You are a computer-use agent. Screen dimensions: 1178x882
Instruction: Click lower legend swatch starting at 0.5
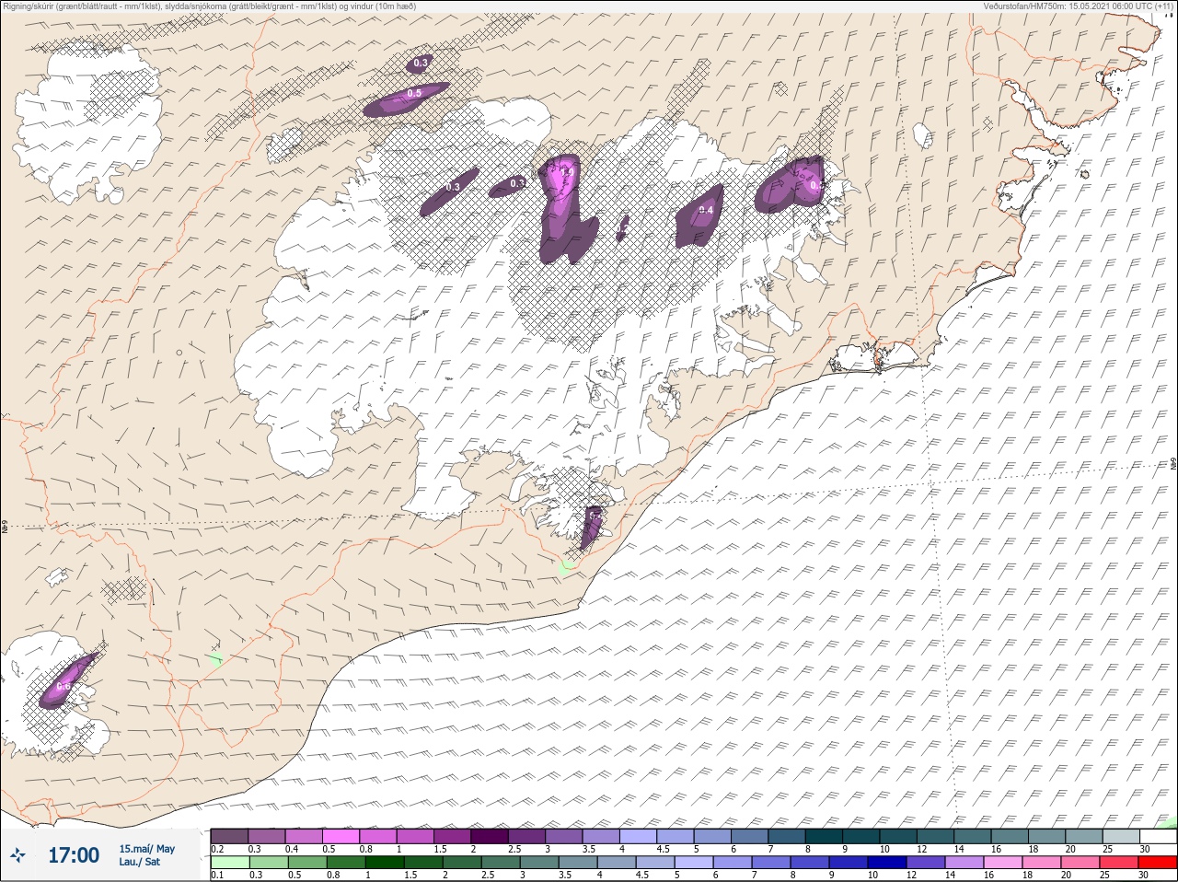[307, 863]
